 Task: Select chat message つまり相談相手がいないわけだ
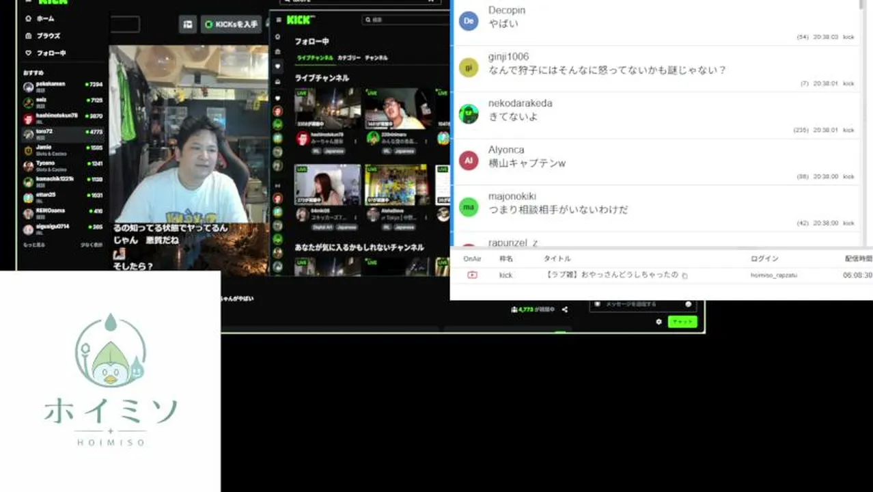558,210
